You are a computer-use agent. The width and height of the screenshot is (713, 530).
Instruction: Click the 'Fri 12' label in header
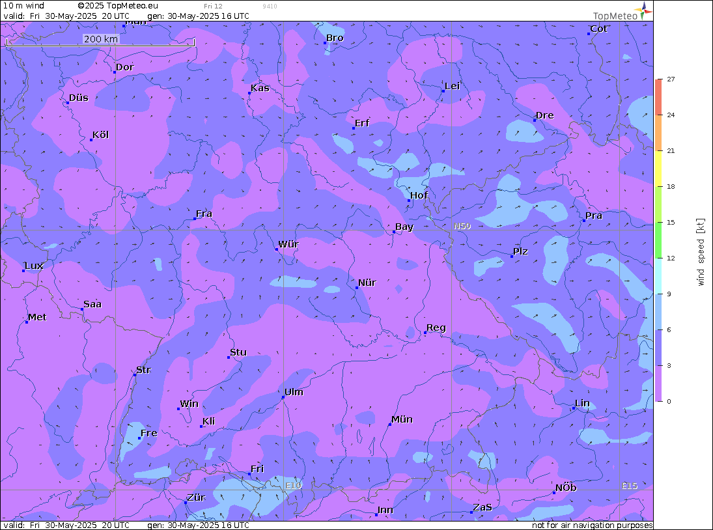(214, 6)
